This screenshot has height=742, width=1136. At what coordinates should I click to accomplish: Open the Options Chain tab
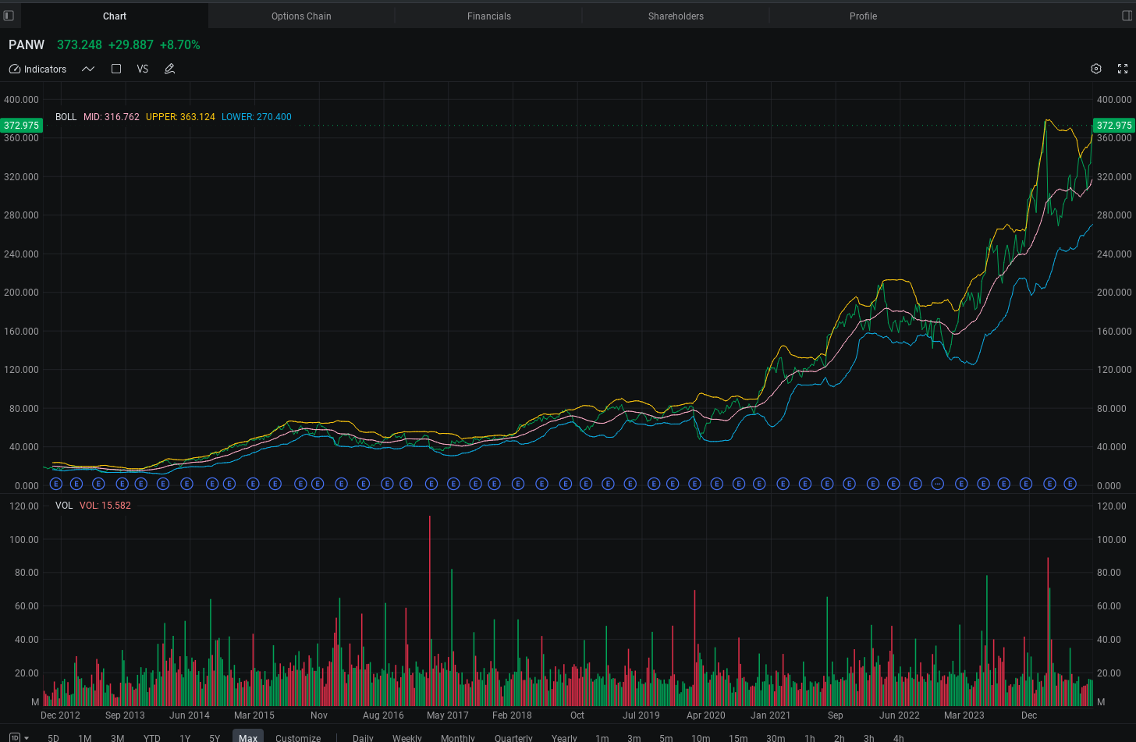[301, 16]
